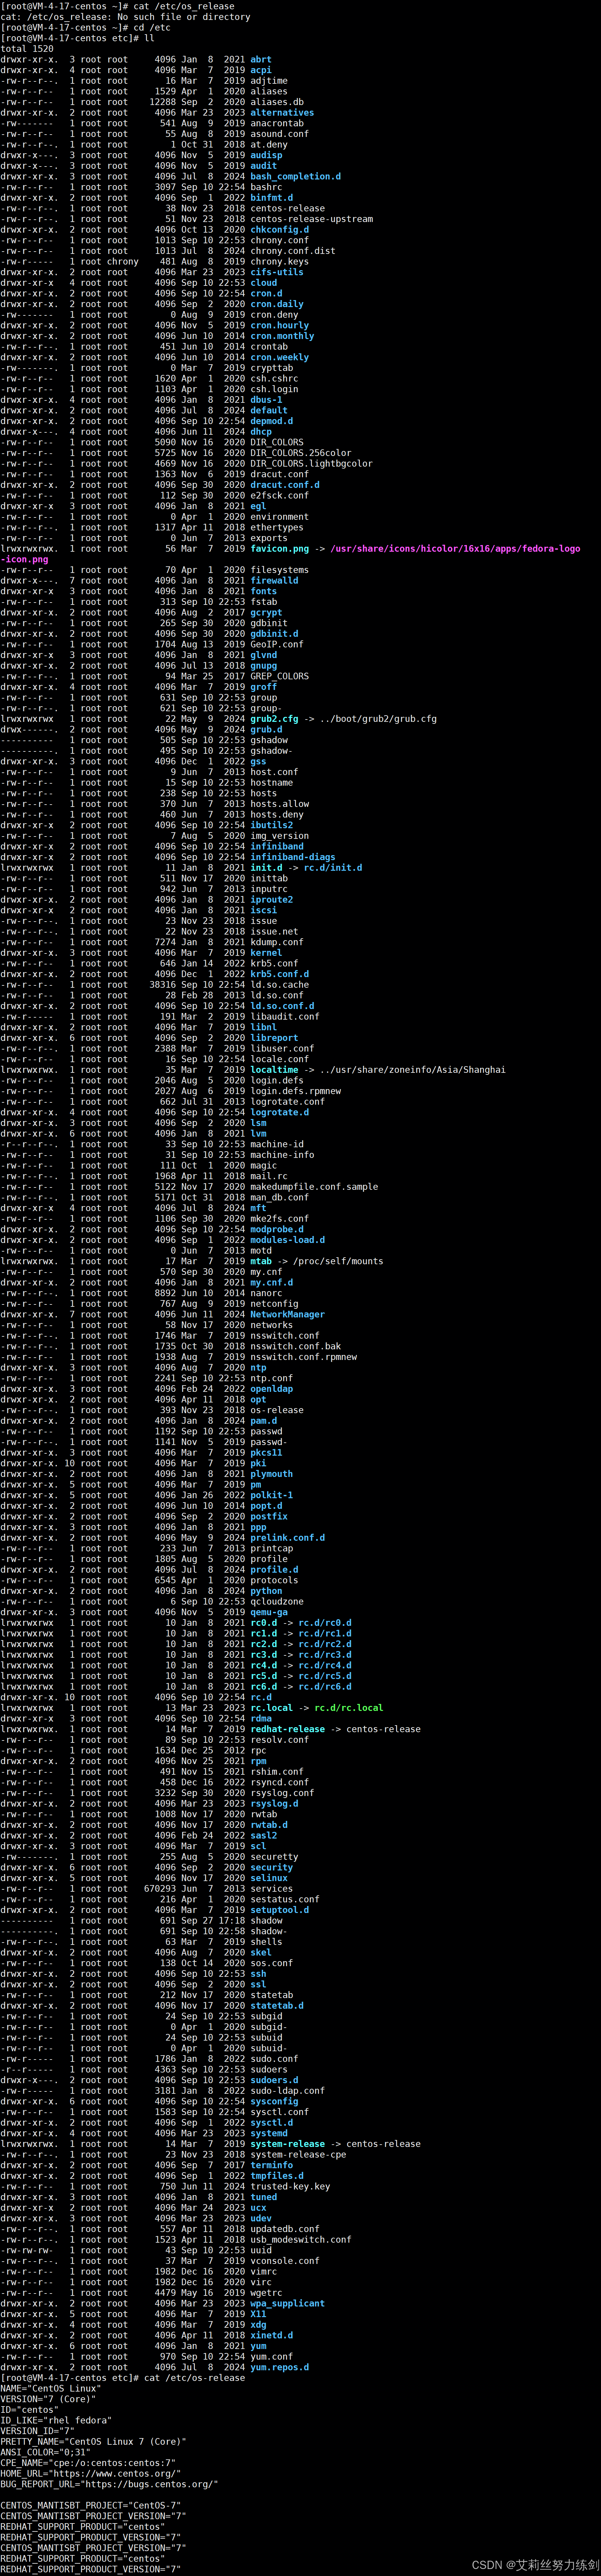The width and height of the screenshot is (601, 2576).
Task: Click the 'GREP_COLORS' file name
Action: tap(279, 676)
